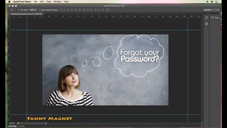The image size is (227, 128).
Task: Click the AirPlay display icon in menu bar
Action: (x=216, y=1)
